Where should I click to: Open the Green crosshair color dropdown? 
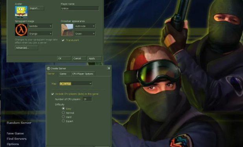(85, 34)
